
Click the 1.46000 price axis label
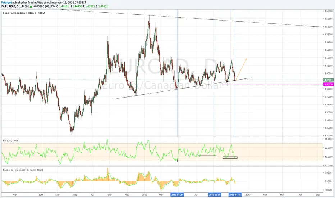point(329,73)
